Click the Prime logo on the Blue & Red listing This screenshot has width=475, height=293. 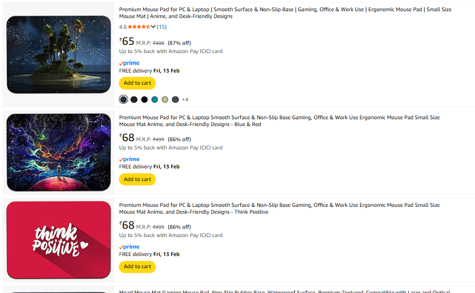tap(129, 159)
